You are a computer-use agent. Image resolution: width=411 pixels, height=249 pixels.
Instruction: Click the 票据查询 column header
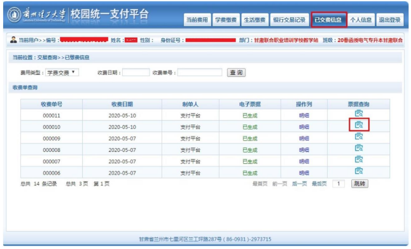[359, 104]
